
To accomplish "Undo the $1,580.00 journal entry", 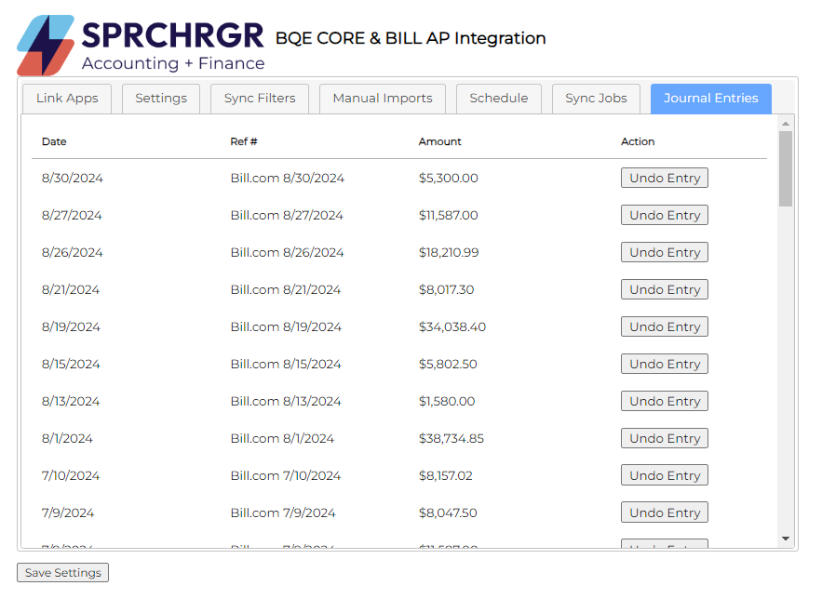I will coord(664,401).
